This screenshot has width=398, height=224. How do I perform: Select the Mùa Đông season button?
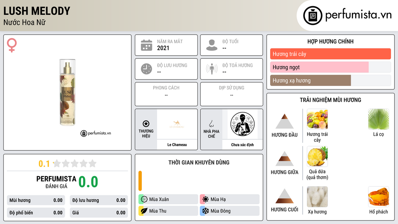(229, 211)
